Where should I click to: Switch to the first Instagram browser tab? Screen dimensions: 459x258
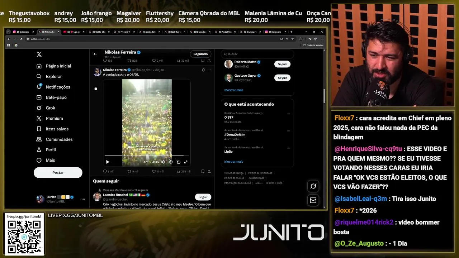tap(23, 32)
